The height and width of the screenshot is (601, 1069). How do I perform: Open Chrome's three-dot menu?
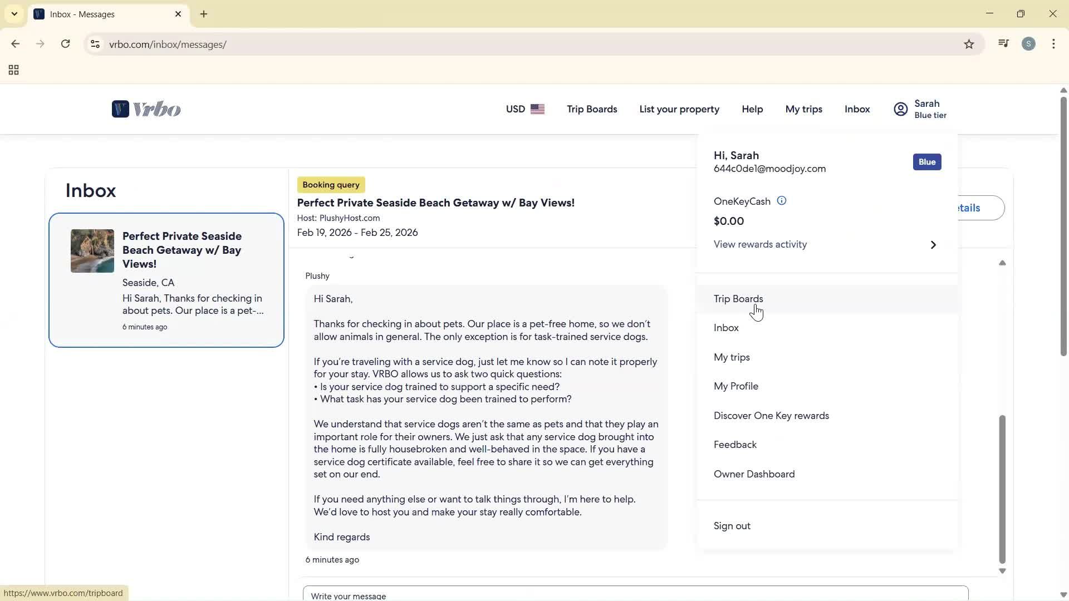click(x=1054, y=44)
